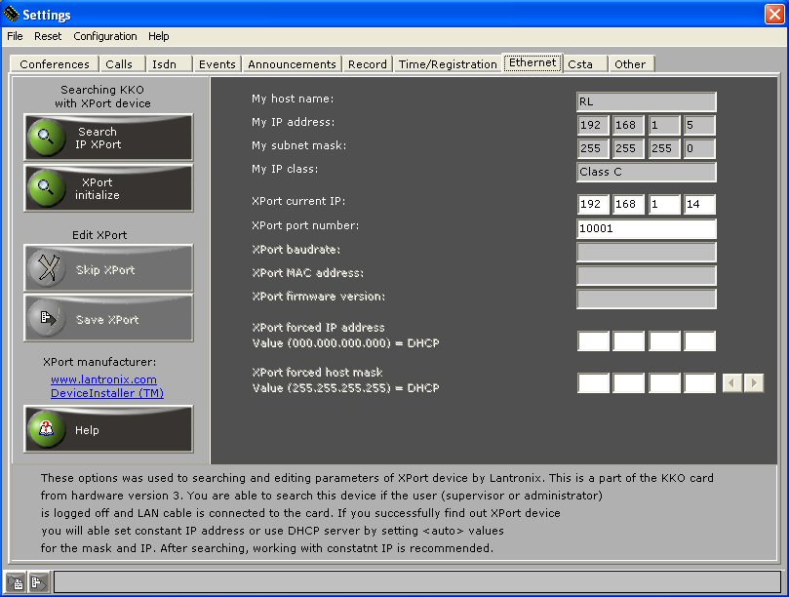
Task: Open the Configuration menu
Action: click(x=105, y=36)
